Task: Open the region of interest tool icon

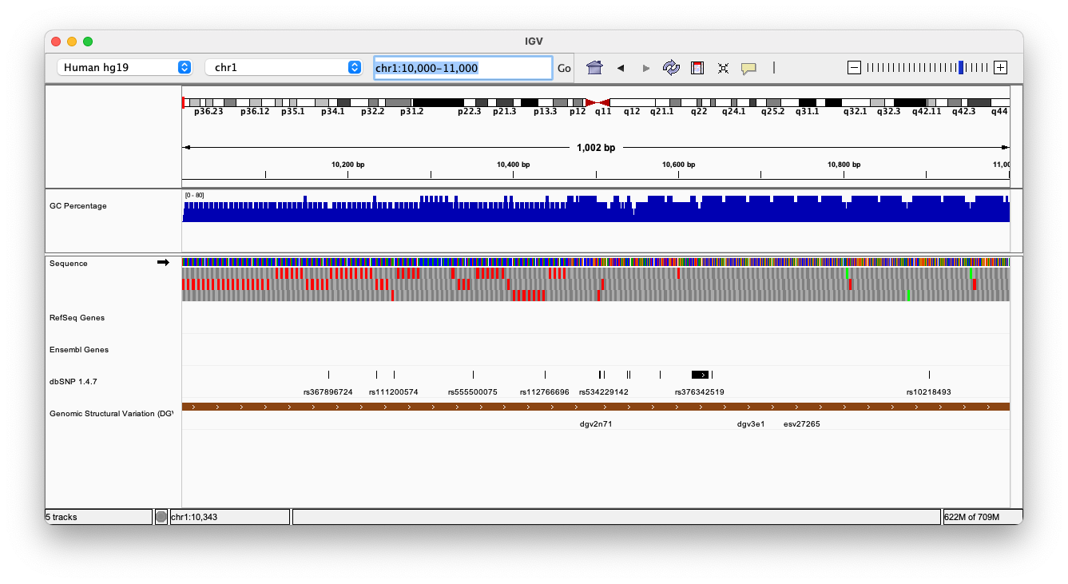Action: point(697,68)
